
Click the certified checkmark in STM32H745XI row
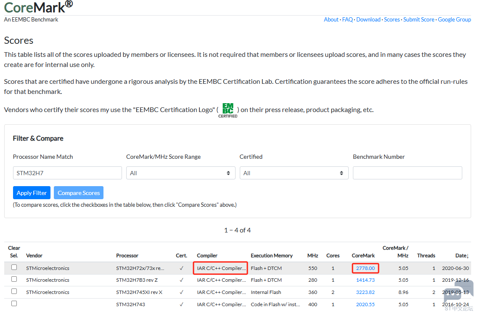[x=181, y=292]
